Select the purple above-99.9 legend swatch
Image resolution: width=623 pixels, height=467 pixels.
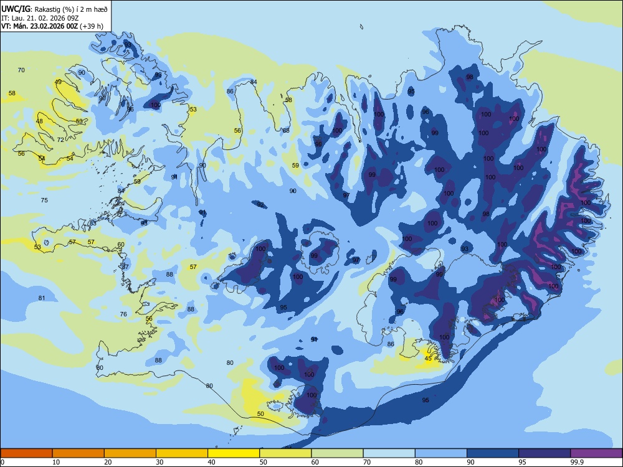(596, 453)
